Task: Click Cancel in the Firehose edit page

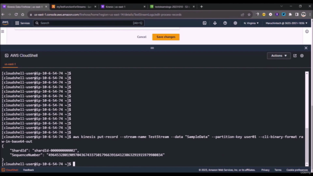Action: click(x=142, y=37)
